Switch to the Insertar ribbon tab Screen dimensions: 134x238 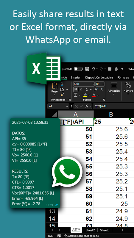76,77
